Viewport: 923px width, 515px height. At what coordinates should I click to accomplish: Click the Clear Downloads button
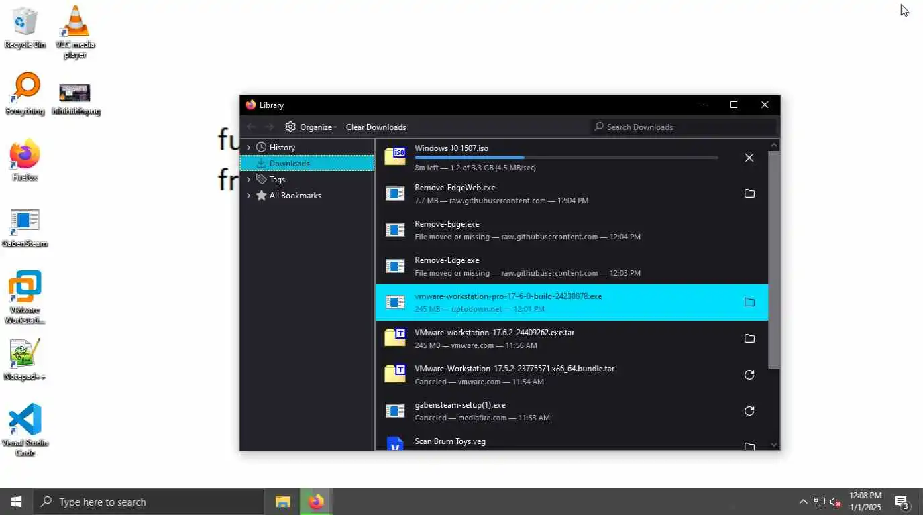(x=376, y=127)
